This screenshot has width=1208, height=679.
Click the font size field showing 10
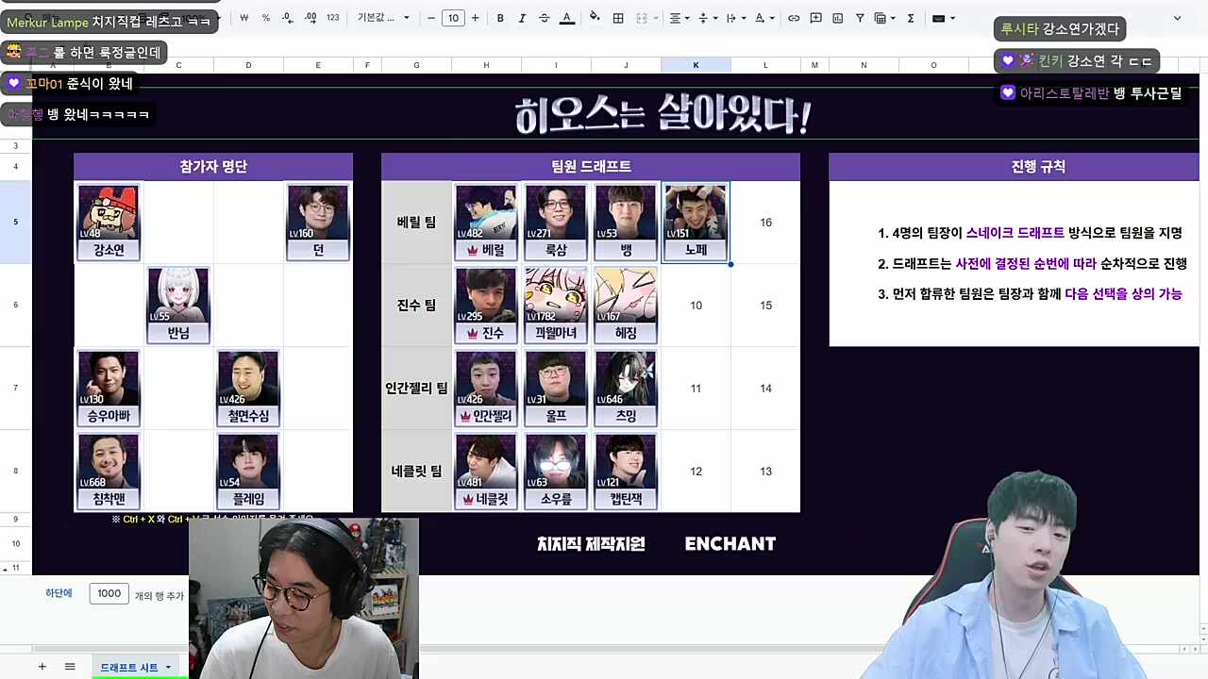coord(453,18)
